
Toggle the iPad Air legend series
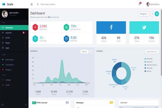(150, 71)
